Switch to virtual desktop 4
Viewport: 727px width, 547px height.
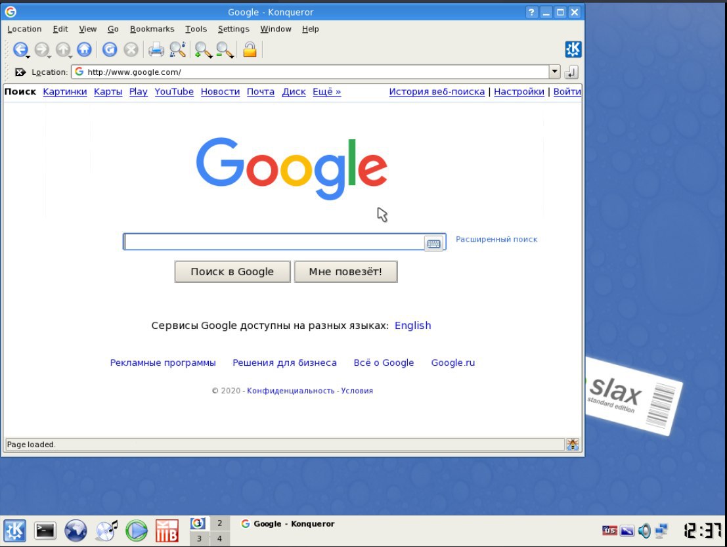(x=220, y=538)
